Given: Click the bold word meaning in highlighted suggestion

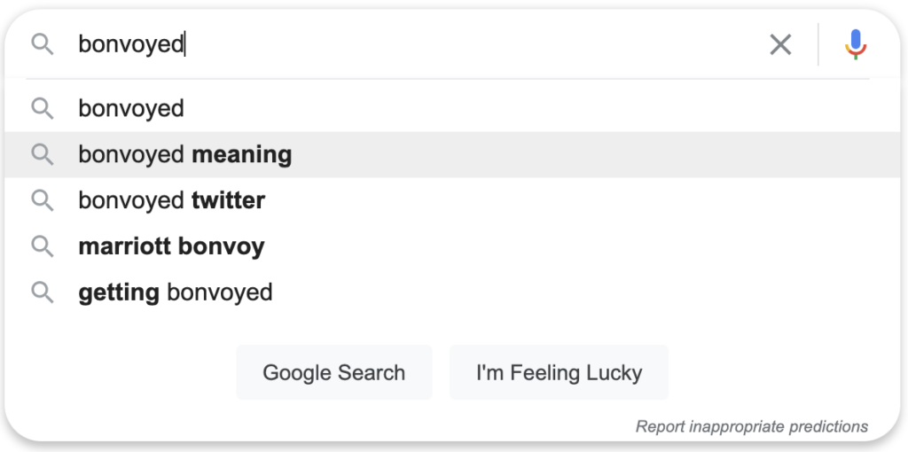Looking at the screenshot, I should pos(241,154).
